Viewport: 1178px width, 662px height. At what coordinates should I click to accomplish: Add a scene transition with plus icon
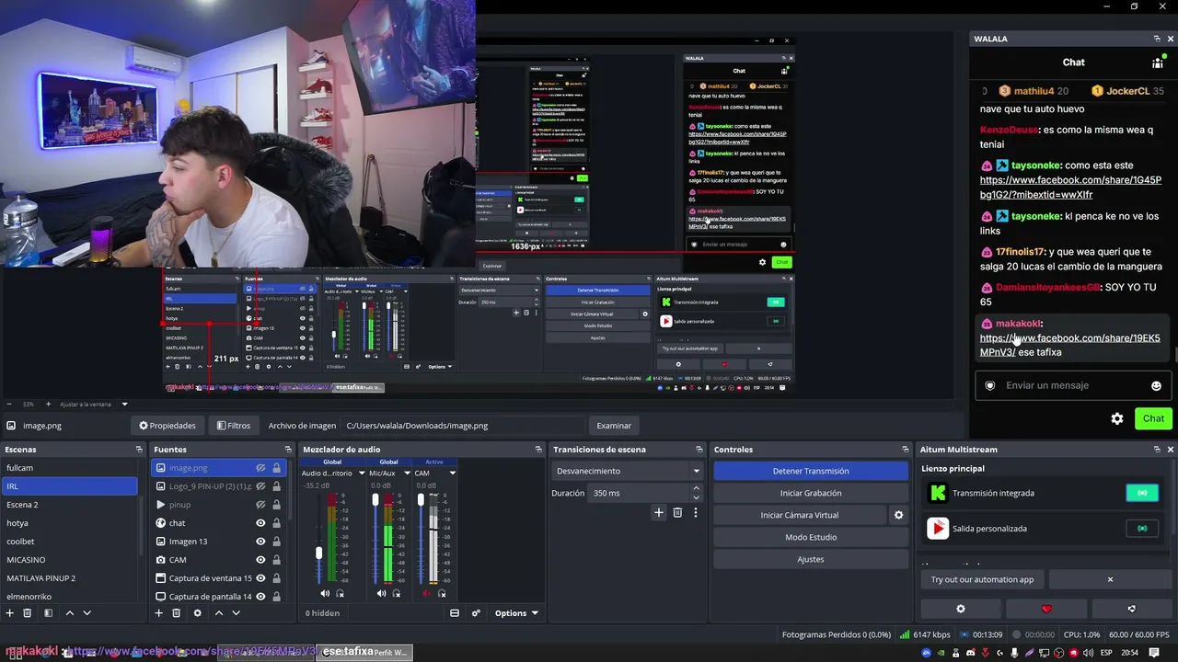[659, 513]
